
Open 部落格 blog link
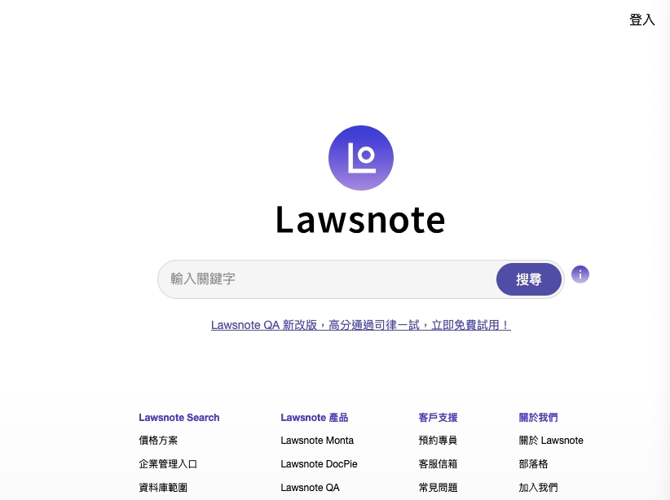533,463
